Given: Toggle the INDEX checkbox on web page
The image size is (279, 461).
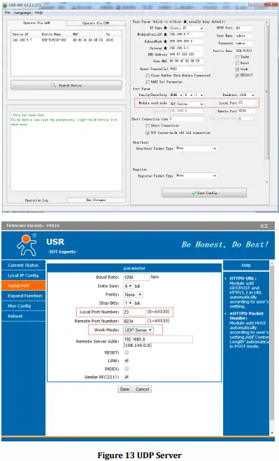Looking at the screenshot, I should [127, 369].
